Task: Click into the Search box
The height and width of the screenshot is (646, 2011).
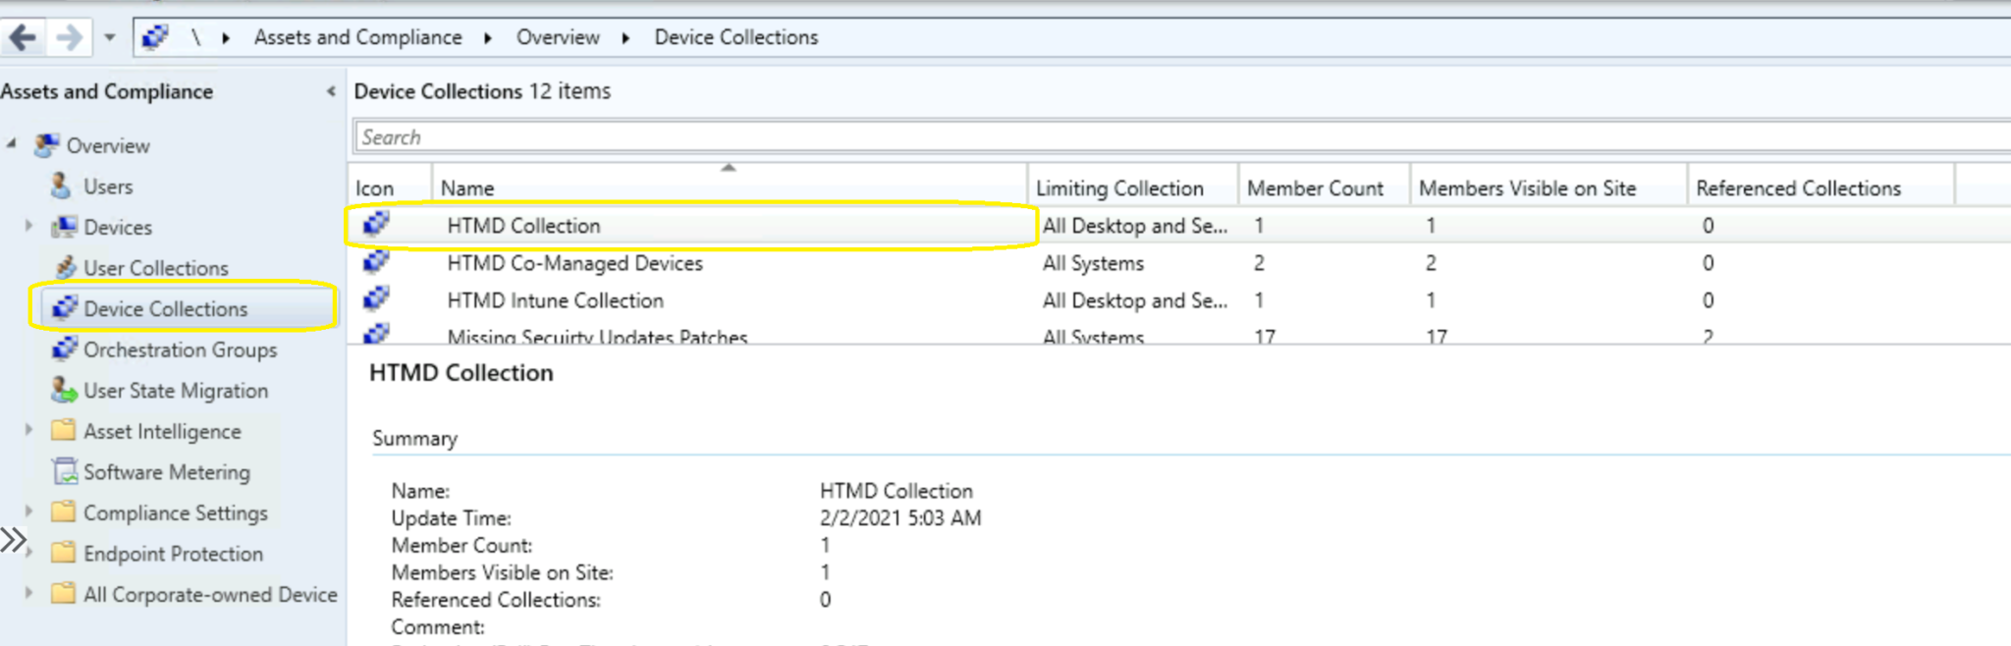Action: (1182, 137)
